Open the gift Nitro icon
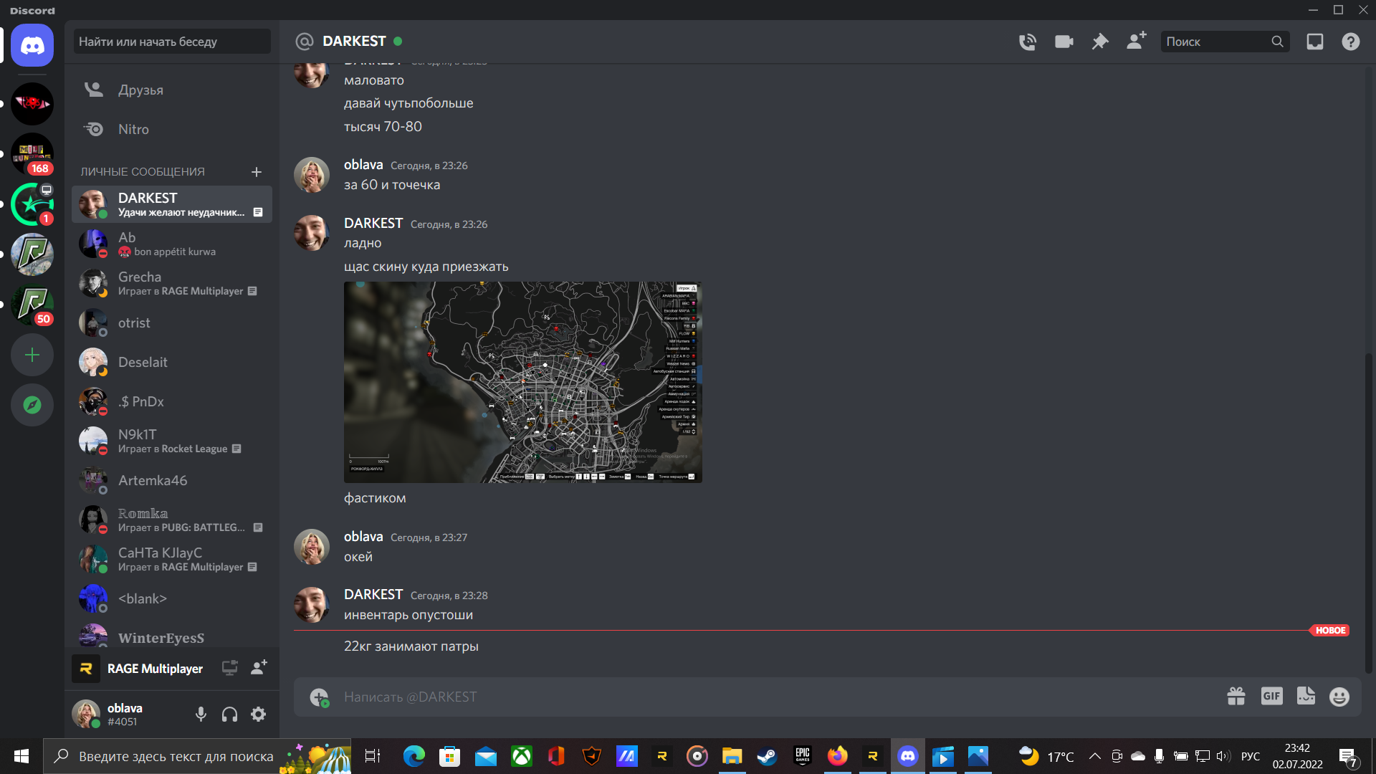 [x=1236, y=697]
